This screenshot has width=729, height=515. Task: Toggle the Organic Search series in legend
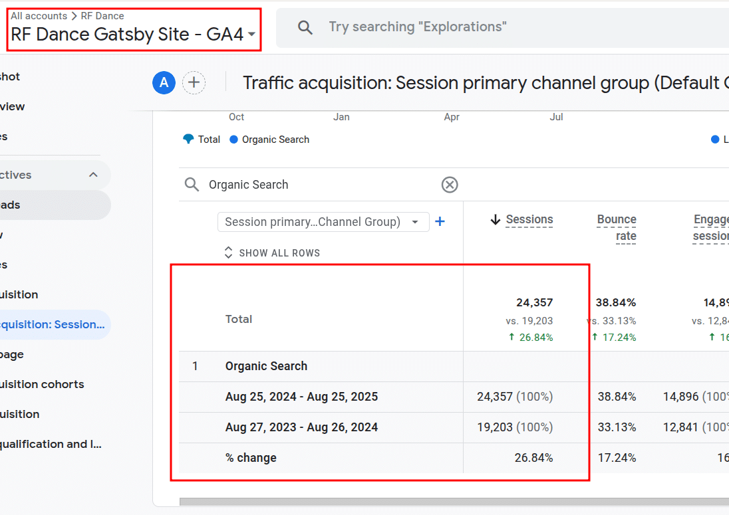[269, 140]
